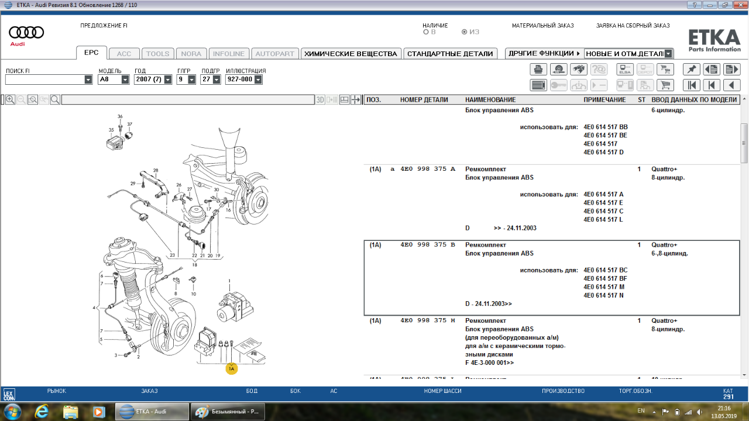The width and height of the screenshot is (749, 421).
Task: Click the 3D view icon
Action: tap(320, 100)
